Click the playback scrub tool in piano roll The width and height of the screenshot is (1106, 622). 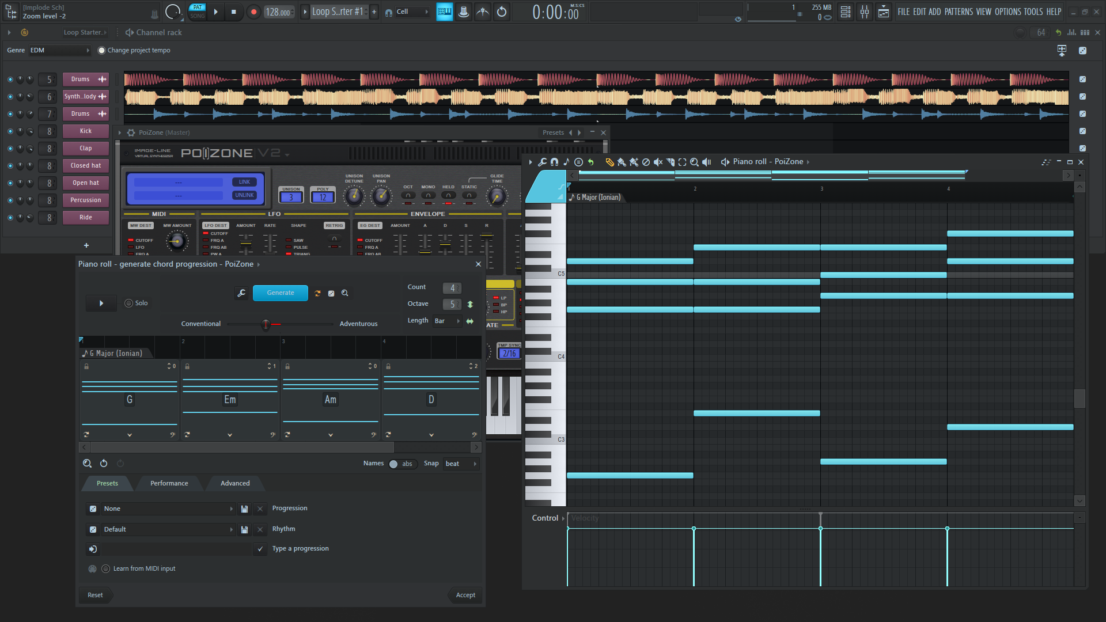tap(707, 162)
